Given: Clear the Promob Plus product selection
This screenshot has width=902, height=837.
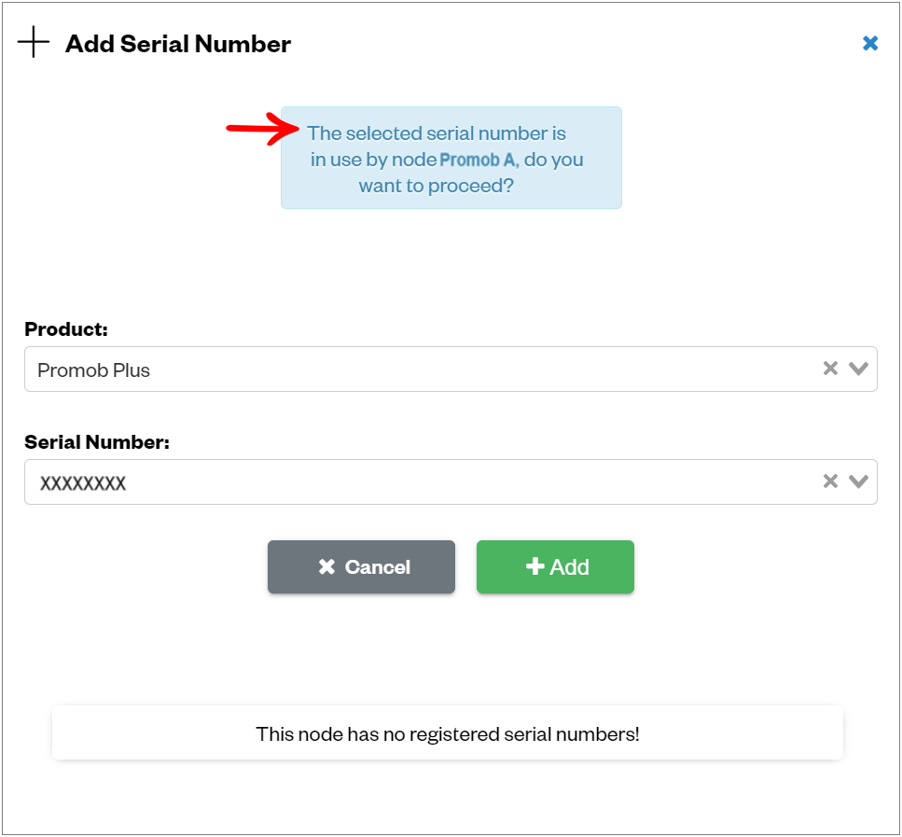Looking at the screenshot, I should click(830, 368).
